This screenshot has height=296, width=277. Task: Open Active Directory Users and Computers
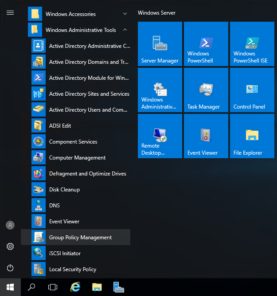click(x=89, y=110)
